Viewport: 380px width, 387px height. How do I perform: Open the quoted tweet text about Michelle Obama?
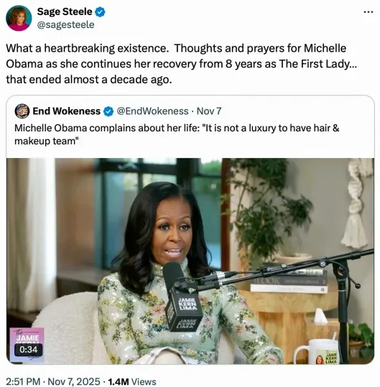177,134
